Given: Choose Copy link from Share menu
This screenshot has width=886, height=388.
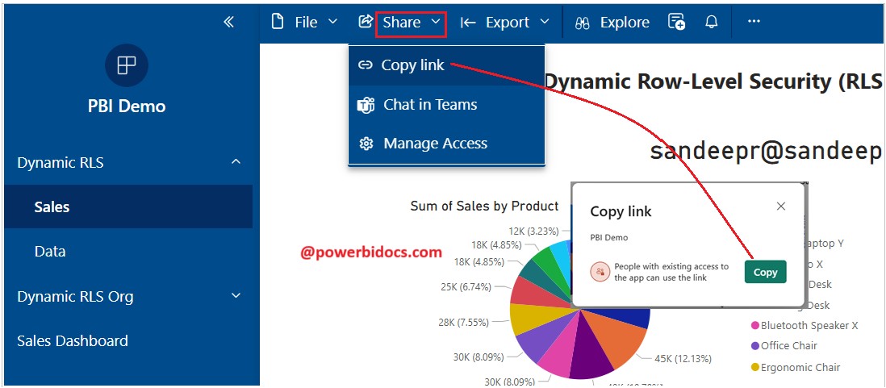Looking at the screenshot, I should coord(446,65).
